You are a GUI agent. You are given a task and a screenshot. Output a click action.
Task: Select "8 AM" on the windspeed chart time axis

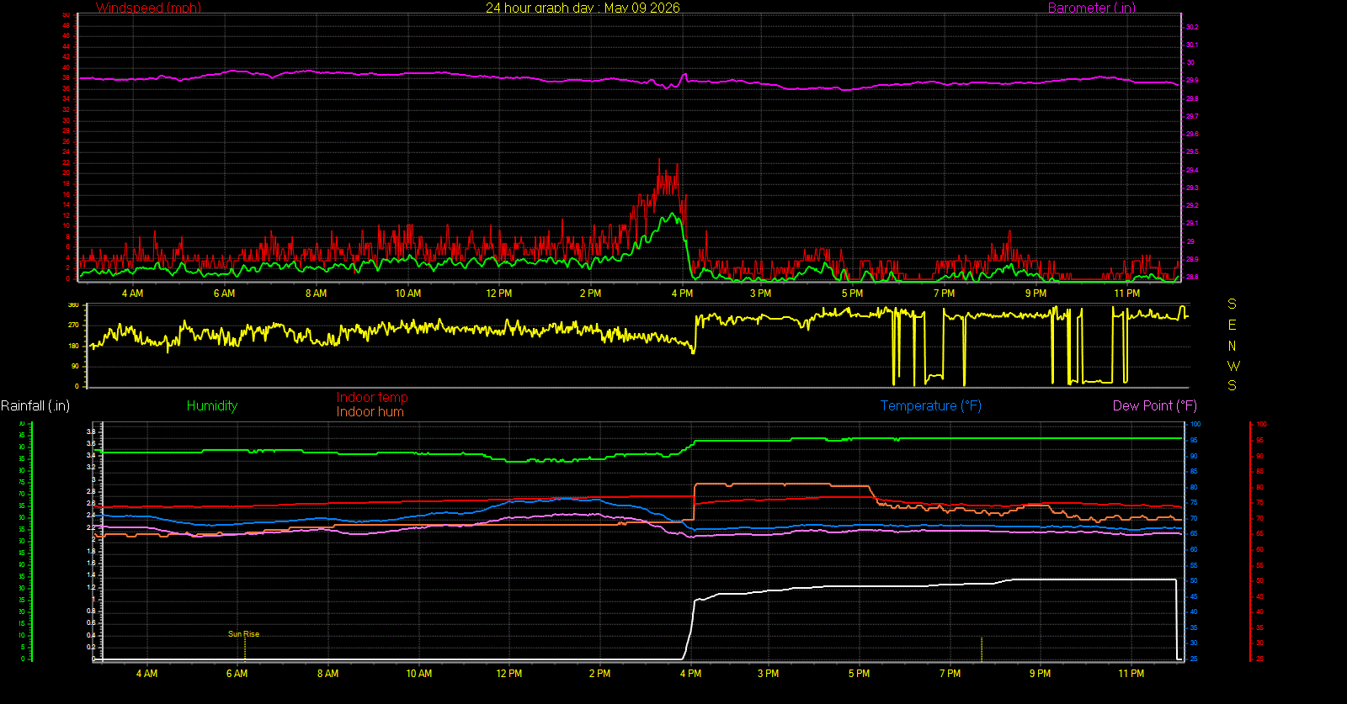point(316,294)
